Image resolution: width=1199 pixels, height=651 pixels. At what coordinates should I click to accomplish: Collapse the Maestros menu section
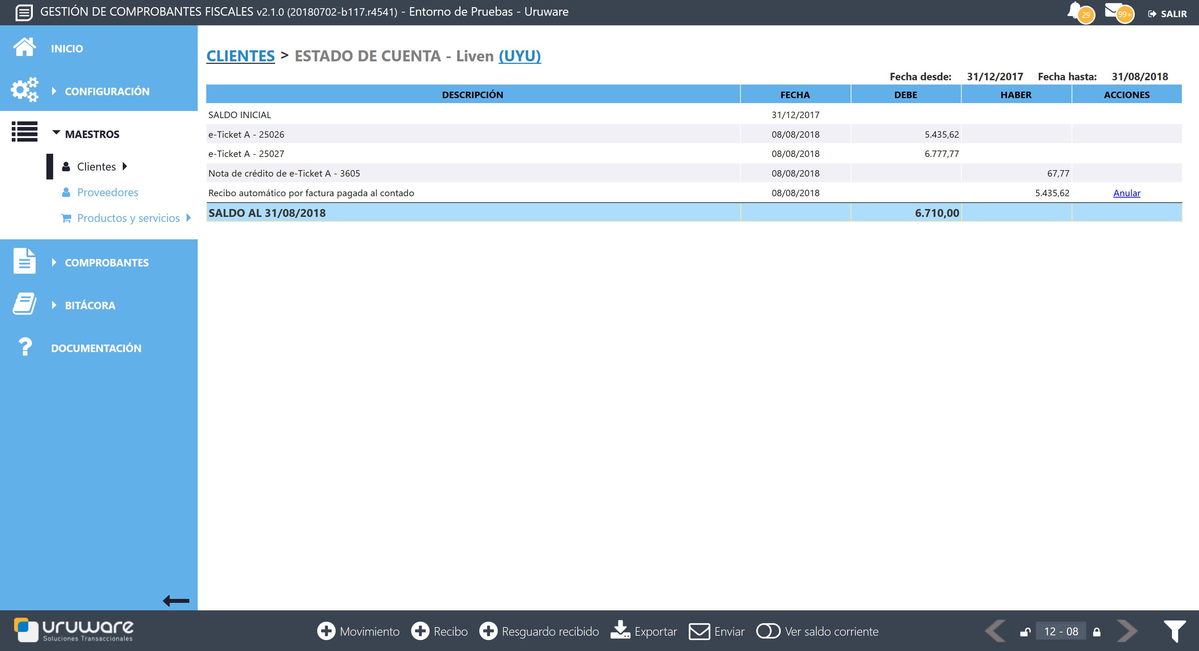coord(92,134)
